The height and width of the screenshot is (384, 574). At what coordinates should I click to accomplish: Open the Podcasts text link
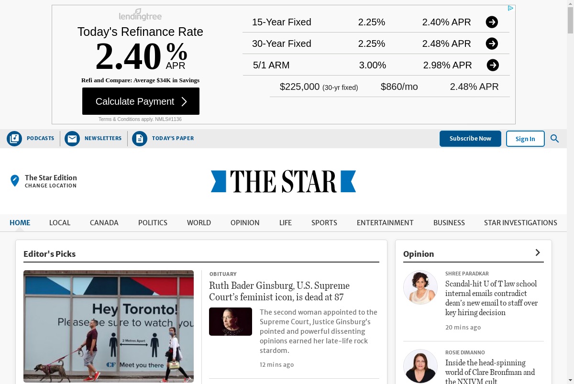pyautogui.click(x=40, y=138)
